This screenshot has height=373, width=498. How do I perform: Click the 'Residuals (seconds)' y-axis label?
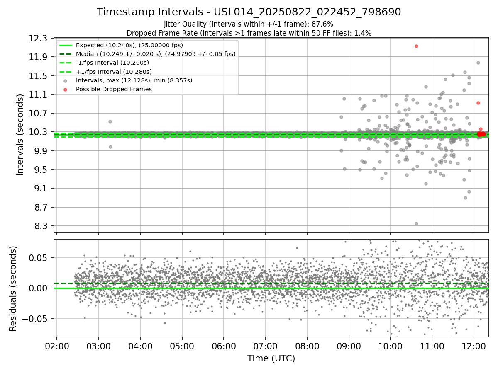tap(13, 288)
